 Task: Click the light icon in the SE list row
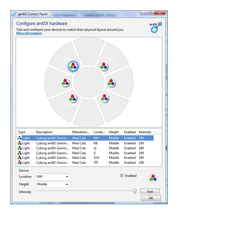point(19,163)
